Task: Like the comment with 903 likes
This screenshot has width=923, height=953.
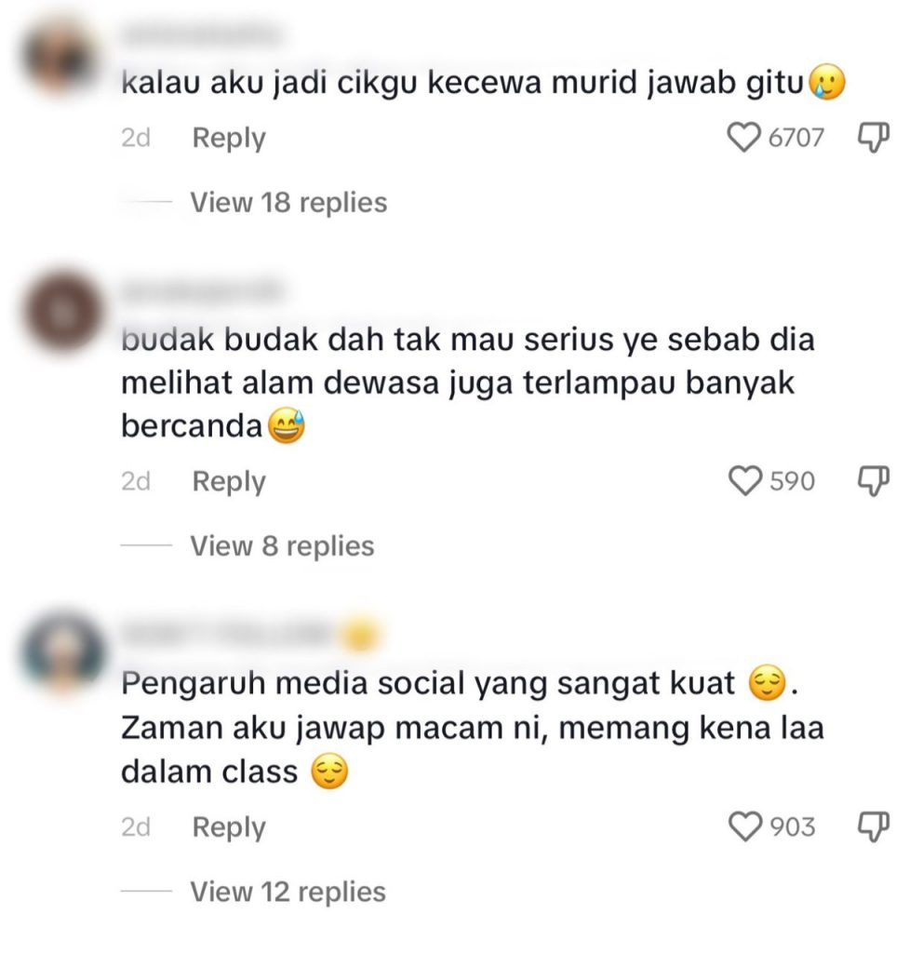Action: [745, 826]
